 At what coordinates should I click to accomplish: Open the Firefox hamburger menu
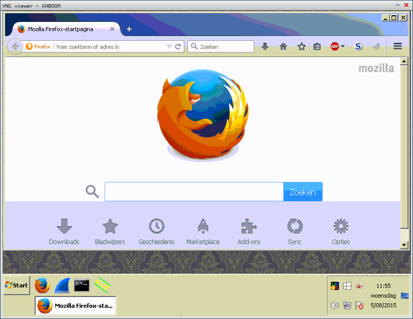pyautogui.click(x=397, y=46)
